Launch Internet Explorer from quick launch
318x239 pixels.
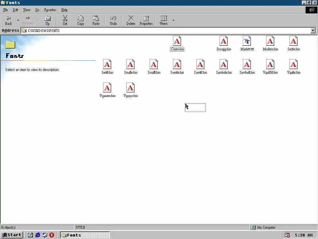point(38,235)
